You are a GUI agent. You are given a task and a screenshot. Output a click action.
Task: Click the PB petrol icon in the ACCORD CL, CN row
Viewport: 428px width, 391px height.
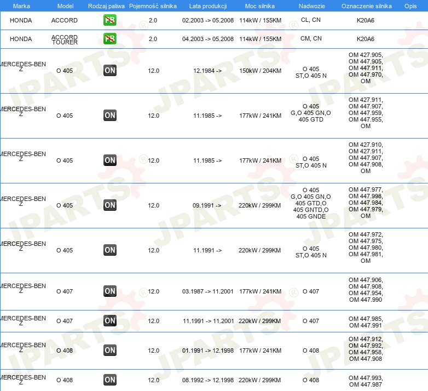[x=109, y=20]
